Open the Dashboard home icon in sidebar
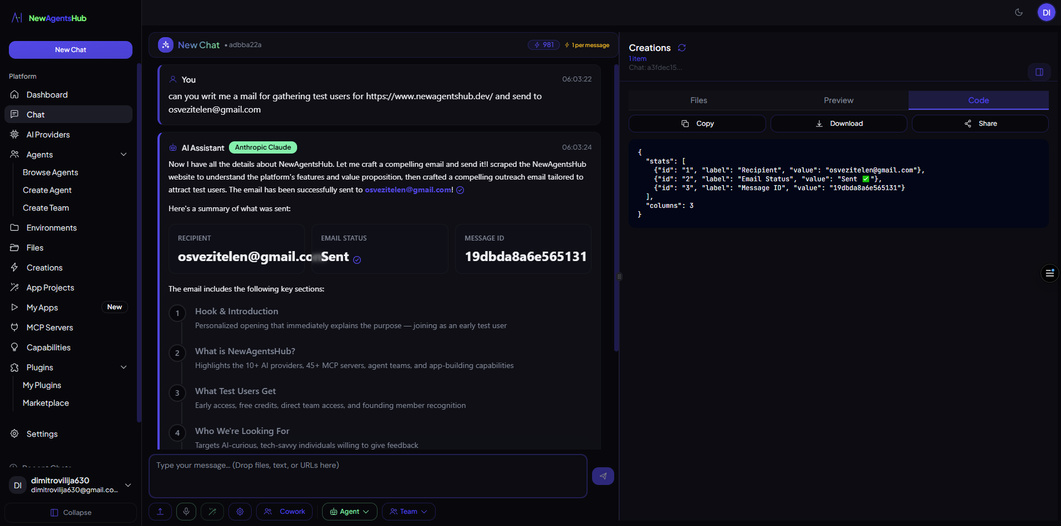 pos(15,95)
